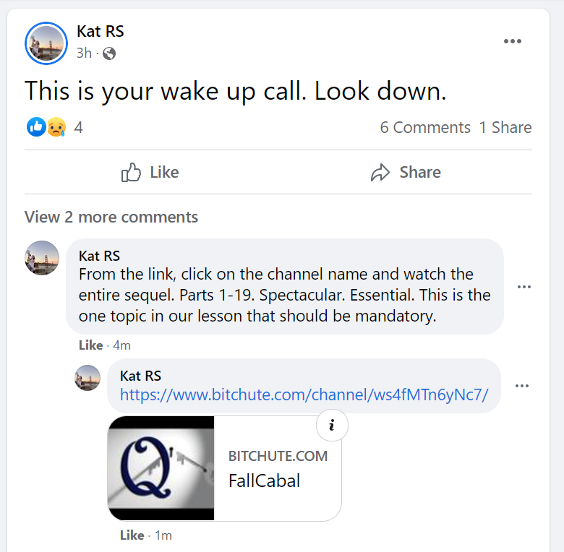Image resolution: width=564 pixels, height=552 pixels.
Task: Open the bitchute.com channel hyperlink
Action: (304, 394)
